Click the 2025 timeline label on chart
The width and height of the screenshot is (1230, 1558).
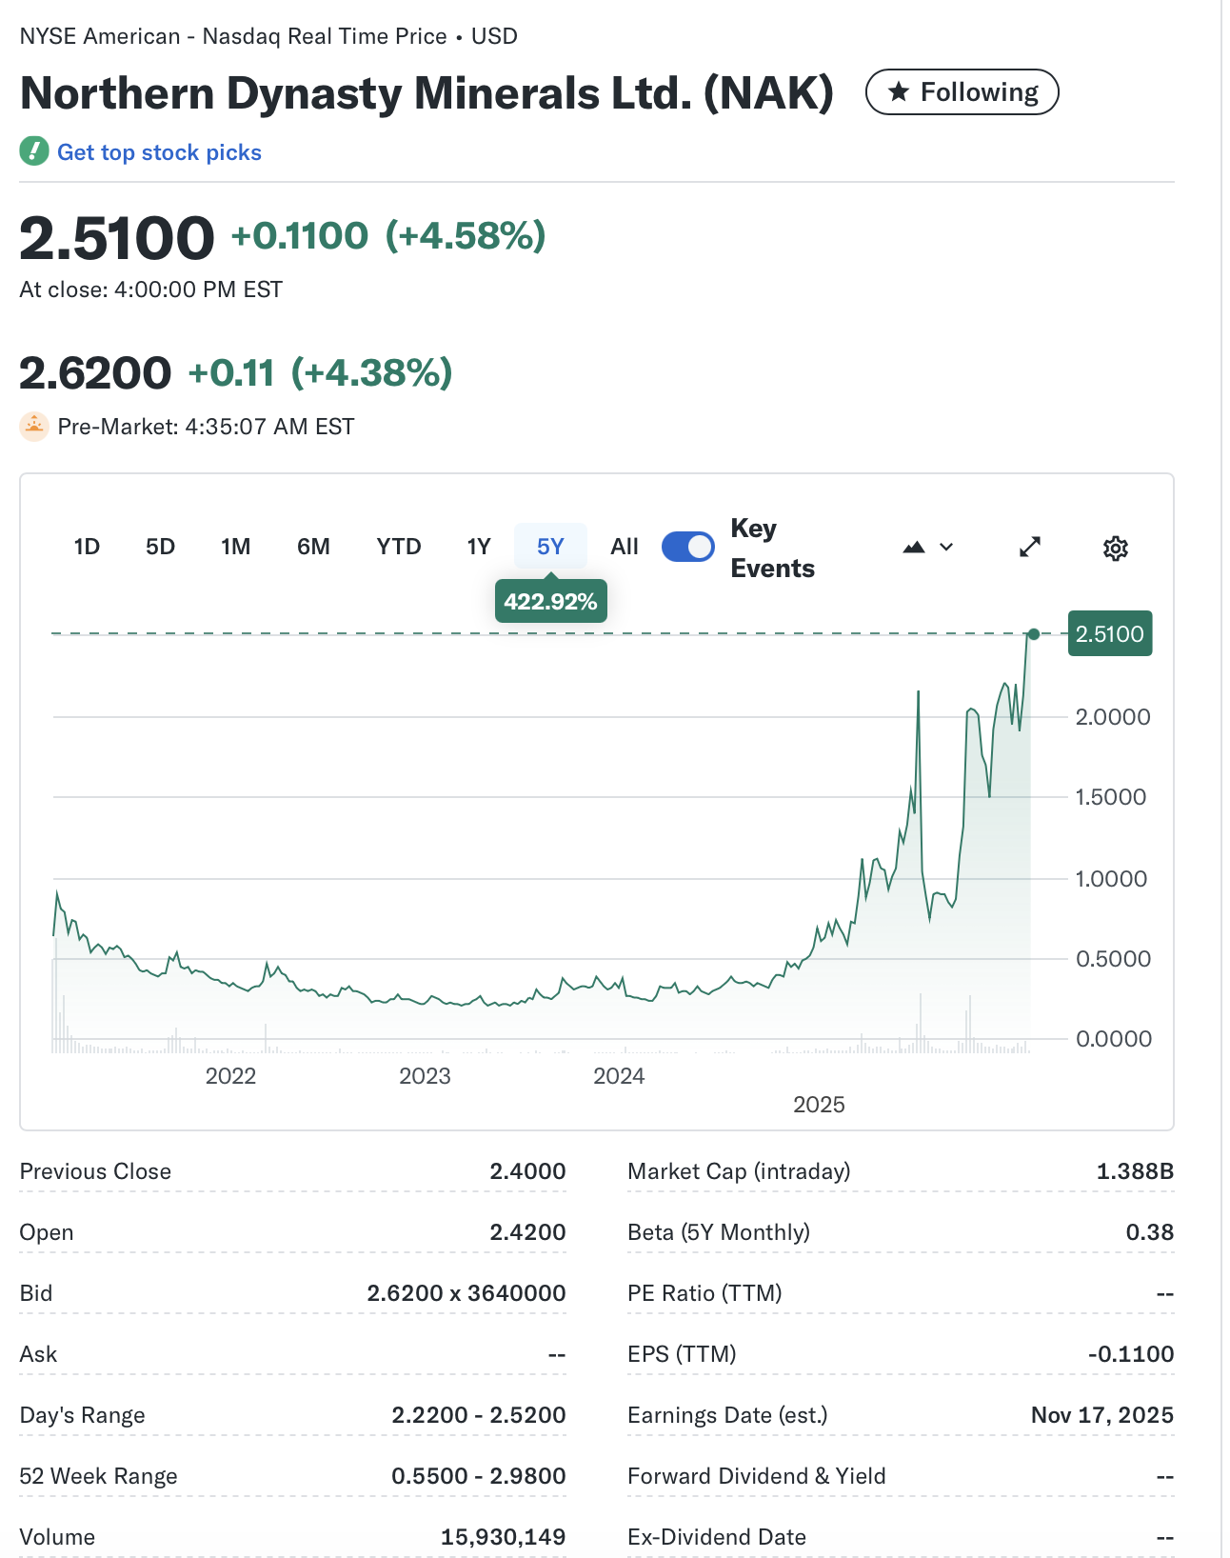(819, 1105)
